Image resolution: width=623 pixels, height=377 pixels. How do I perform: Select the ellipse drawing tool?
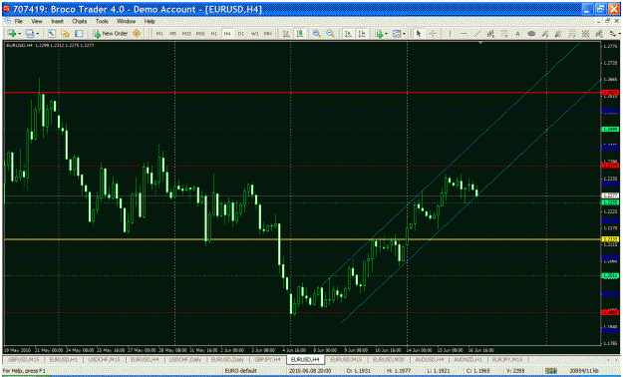(x=531, y=34)
